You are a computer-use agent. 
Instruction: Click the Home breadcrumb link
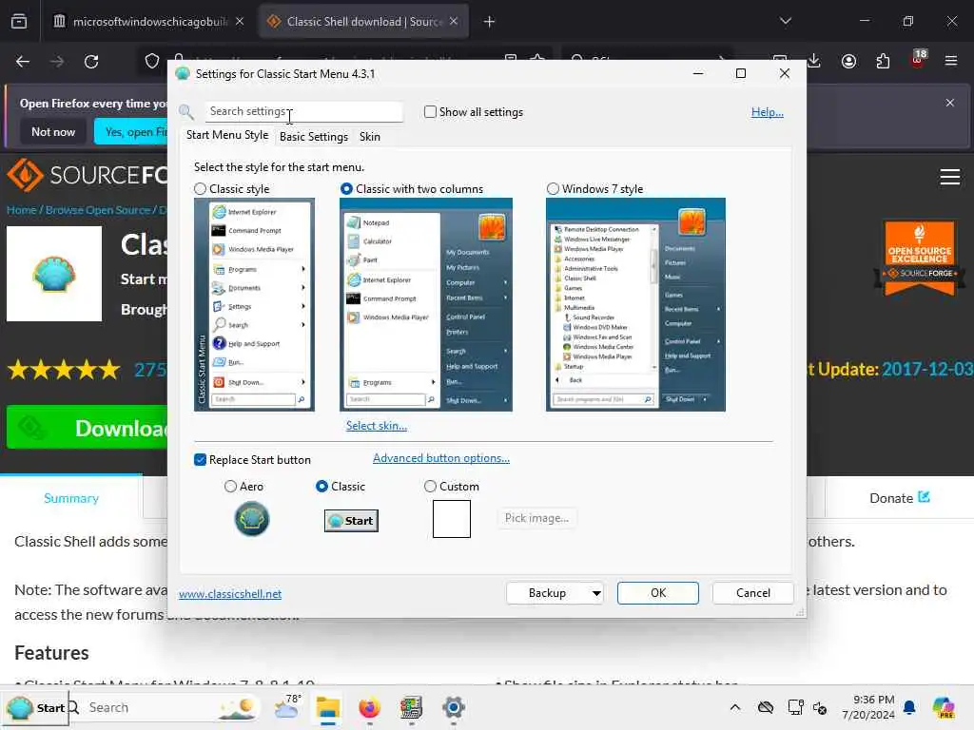coord(21,210)
